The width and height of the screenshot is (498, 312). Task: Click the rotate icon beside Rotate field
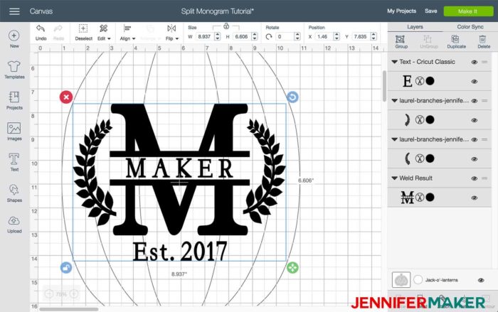269,36
